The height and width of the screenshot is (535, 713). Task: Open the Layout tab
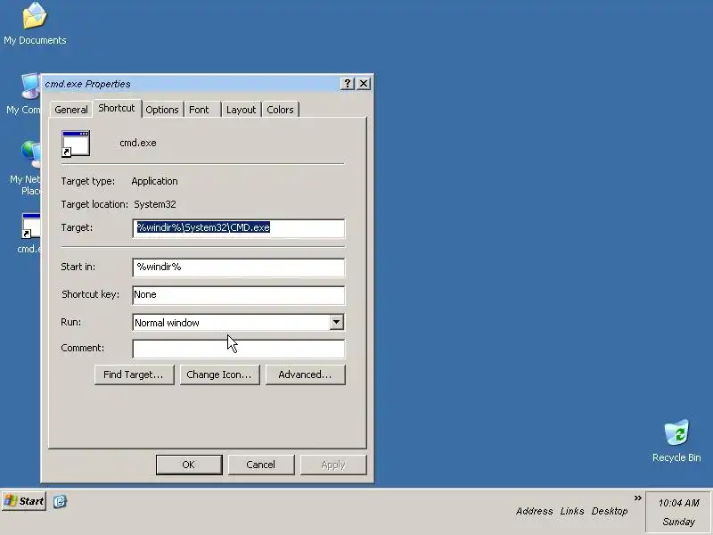click(241, 110)
